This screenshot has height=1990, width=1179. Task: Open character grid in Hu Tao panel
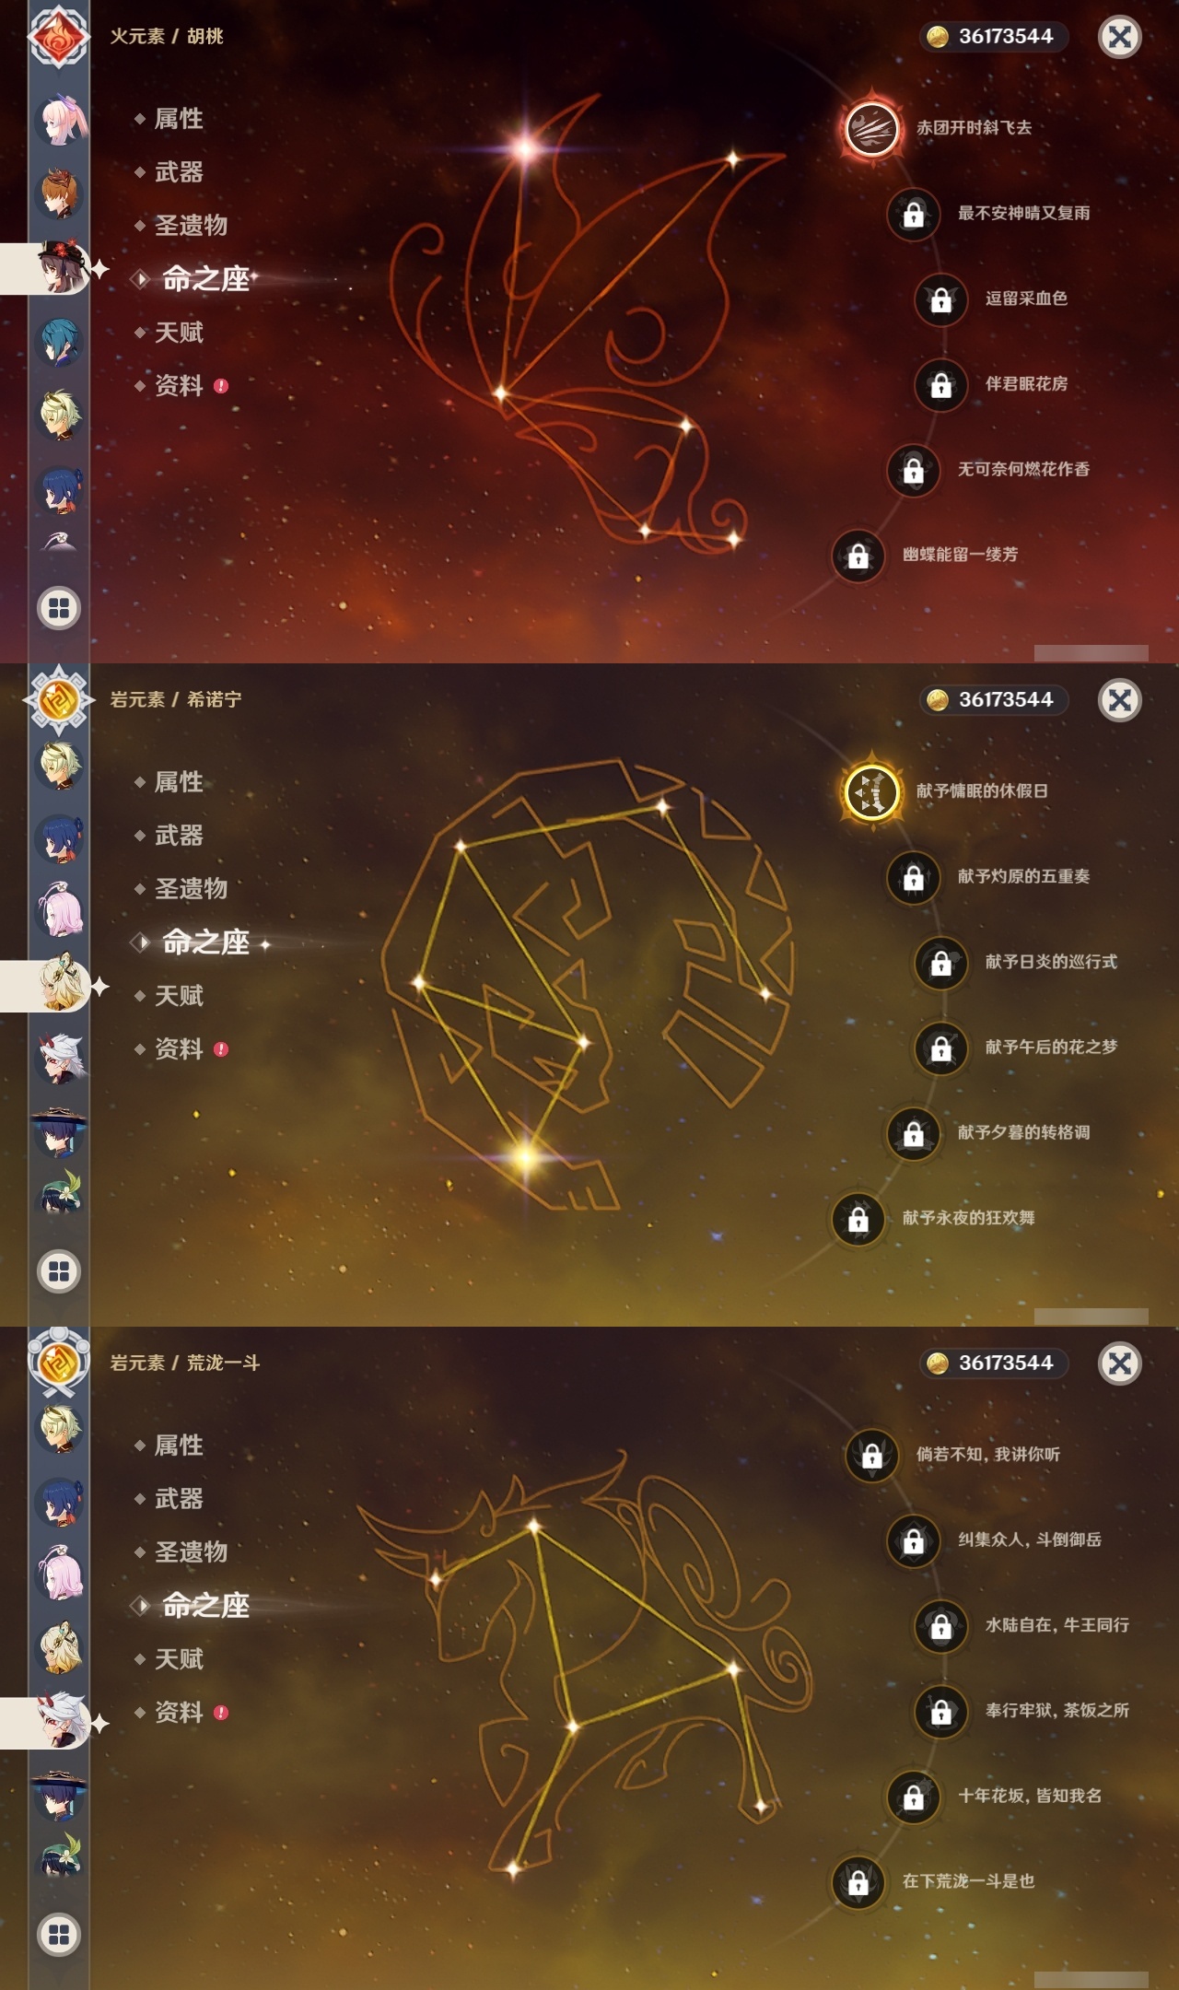click(59, 608)
